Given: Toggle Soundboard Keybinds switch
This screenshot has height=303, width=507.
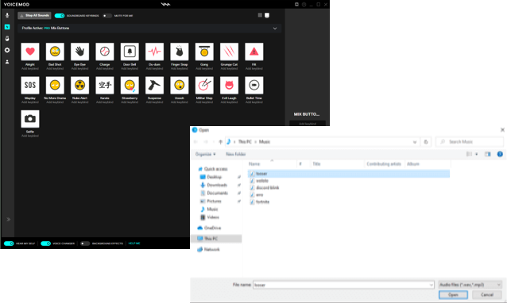Looking at the screenshot, I should (x=60, y=16).
